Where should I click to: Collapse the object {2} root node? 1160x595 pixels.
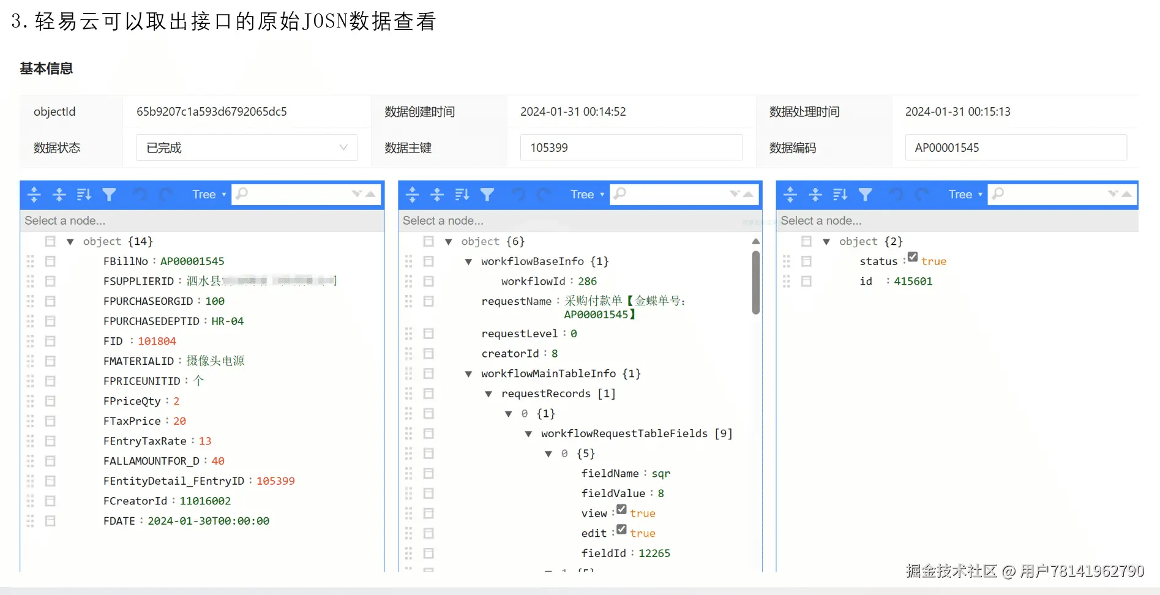tap(826, 242)
